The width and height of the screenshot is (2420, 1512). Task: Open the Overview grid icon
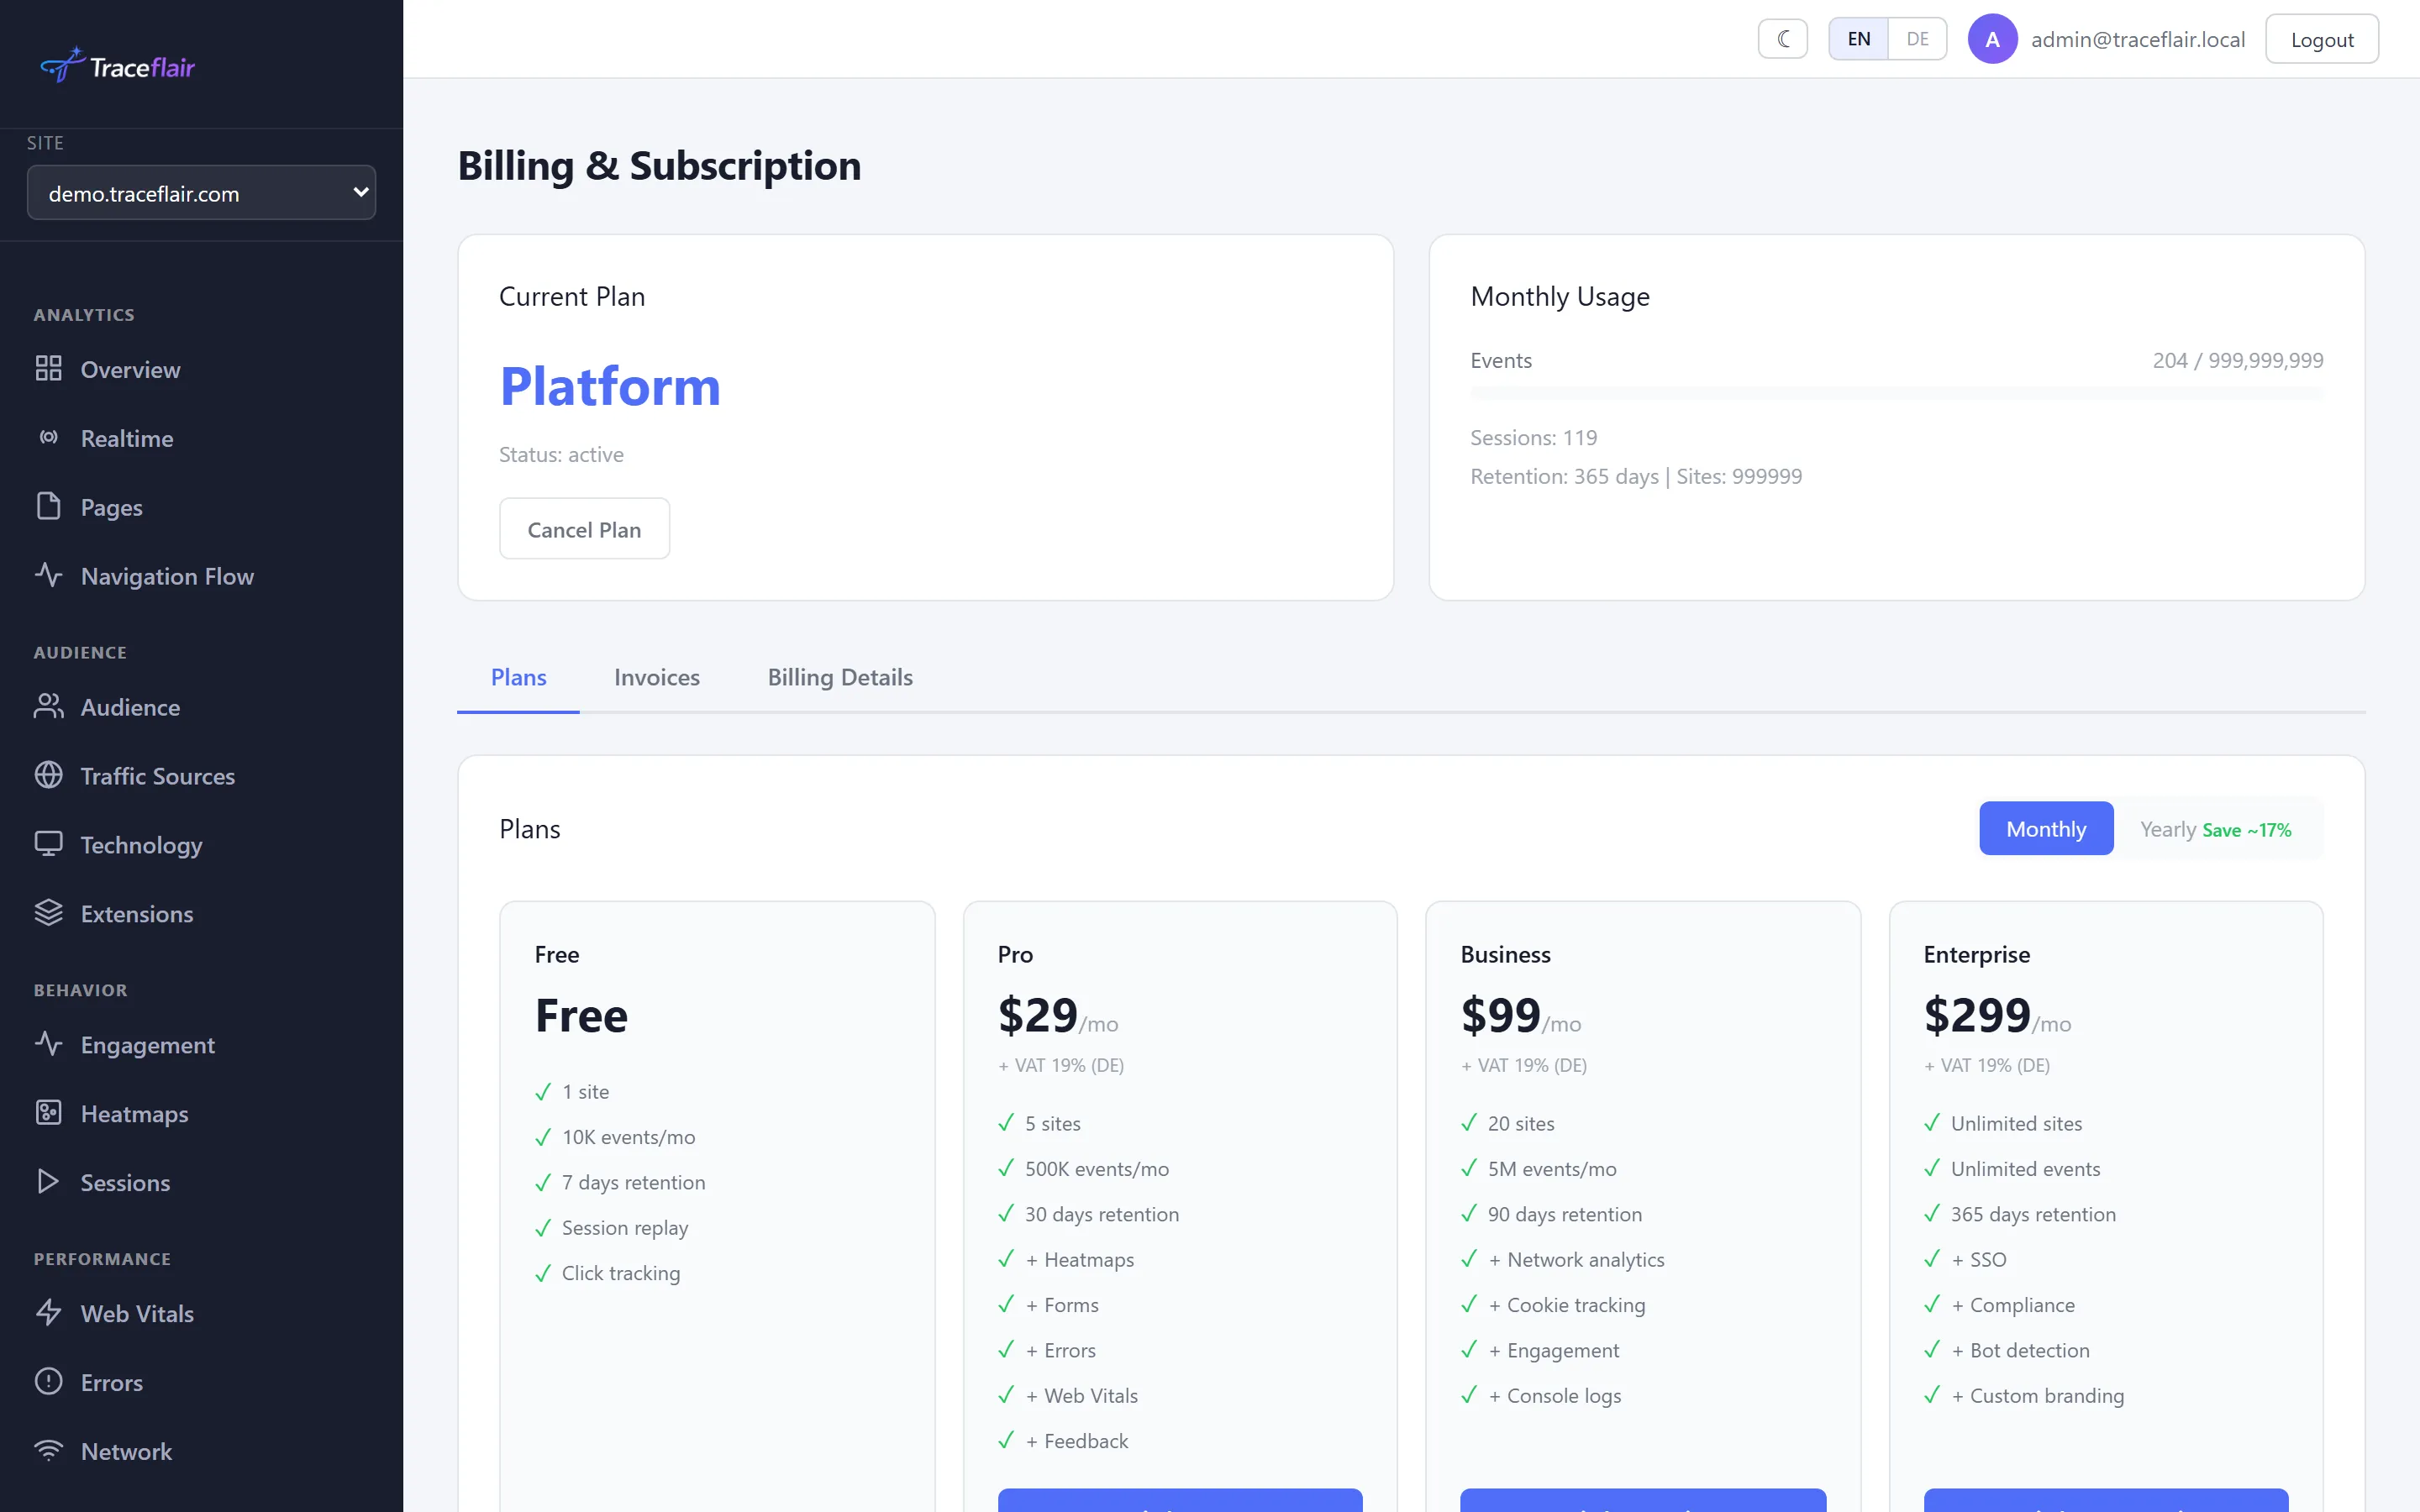(48, 369)
